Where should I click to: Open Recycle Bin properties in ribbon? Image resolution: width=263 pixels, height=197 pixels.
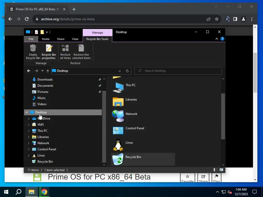pyautogui.click(x=49, y=52)
